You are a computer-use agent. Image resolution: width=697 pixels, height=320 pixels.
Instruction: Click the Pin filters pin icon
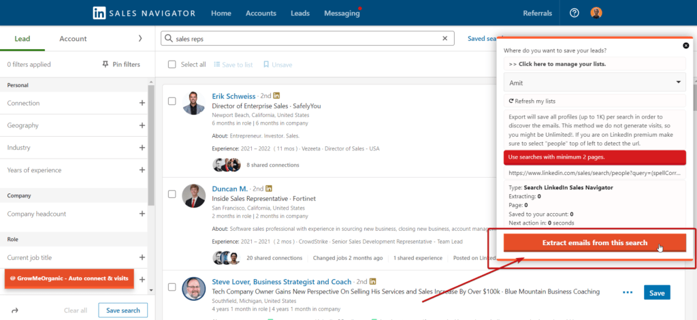pos(106,65)
